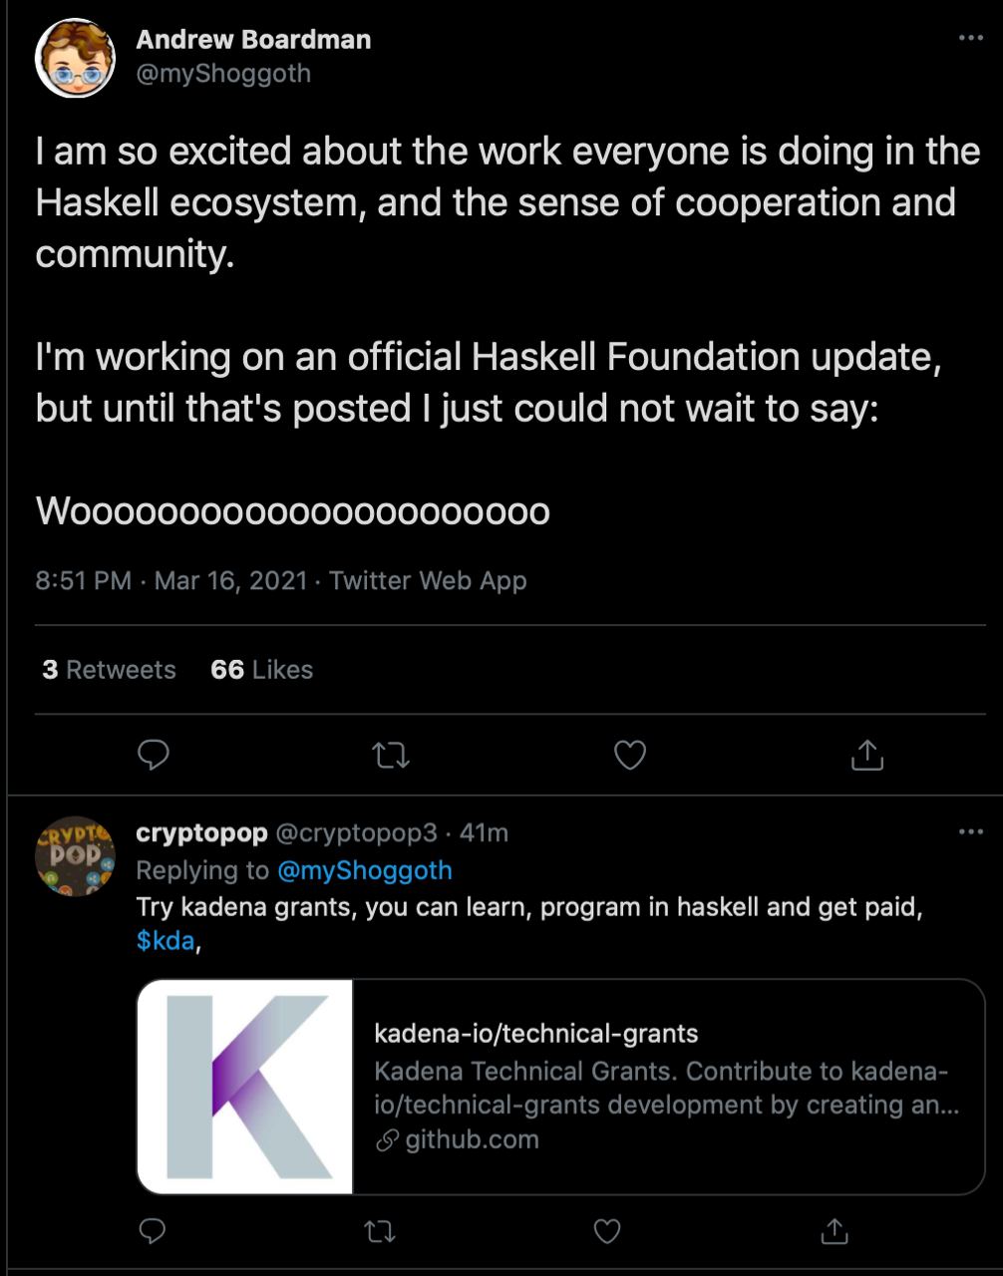The width and height of the screenshot is (1003, 1276).
Task: Open the tweet timestamp Mar 16, 2021
Action: 231,580
